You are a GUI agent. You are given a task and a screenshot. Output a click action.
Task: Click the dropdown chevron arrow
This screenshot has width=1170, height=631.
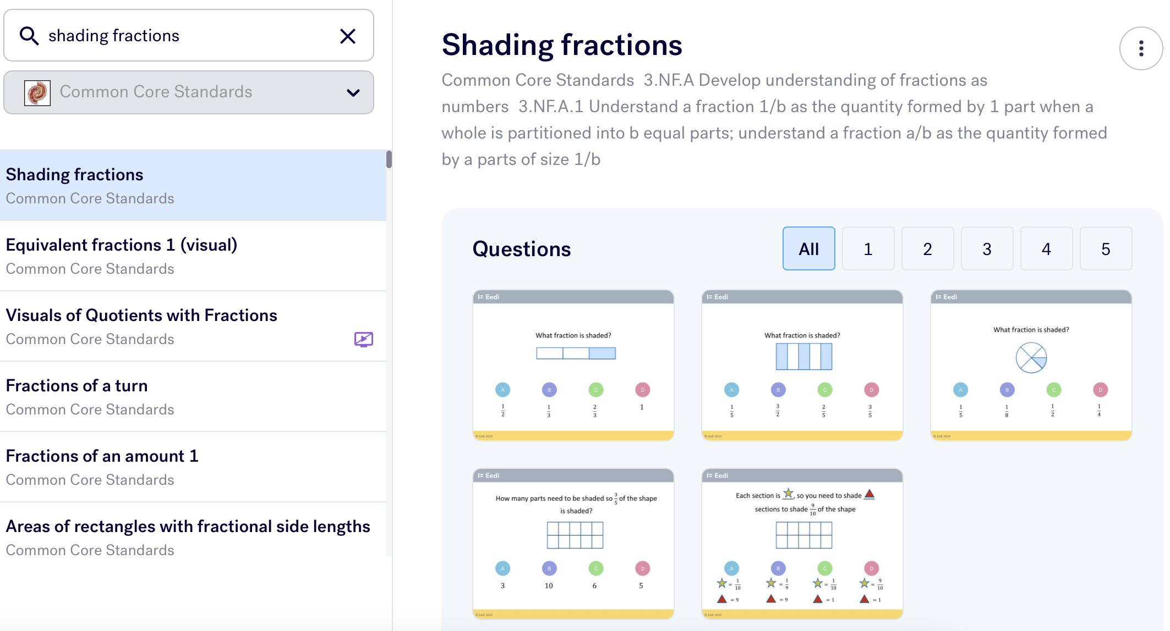tap(353, 92)
